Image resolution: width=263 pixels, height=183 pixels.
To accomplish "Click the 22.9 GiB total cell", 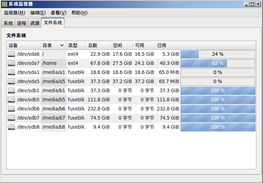I will pyautogui.click(x=100, y=54).
